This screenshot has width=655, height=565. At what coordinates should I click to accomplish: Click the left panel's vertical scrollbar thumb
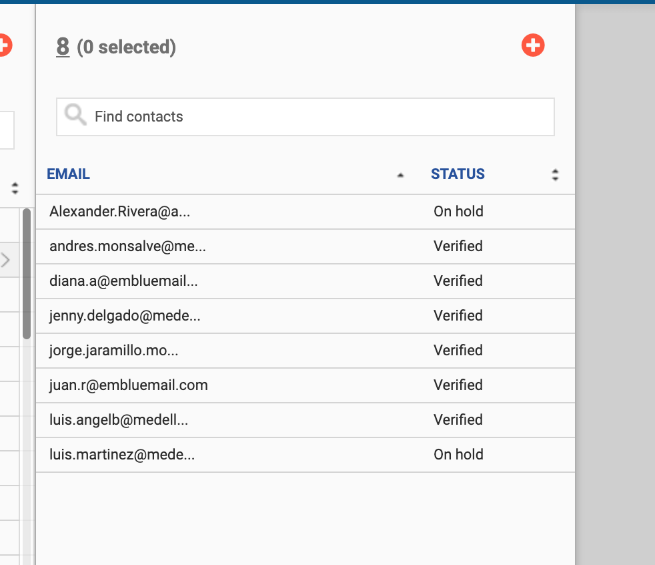(27, 274)
